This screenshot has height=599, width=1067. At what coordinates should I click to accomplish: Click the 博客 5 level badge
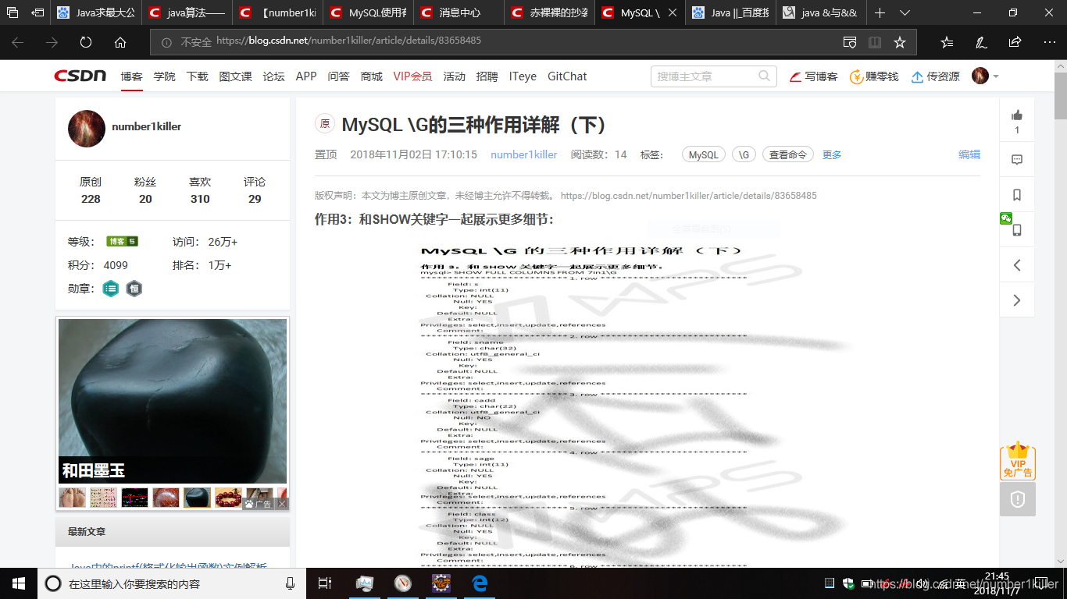click(x=122, y=242)
